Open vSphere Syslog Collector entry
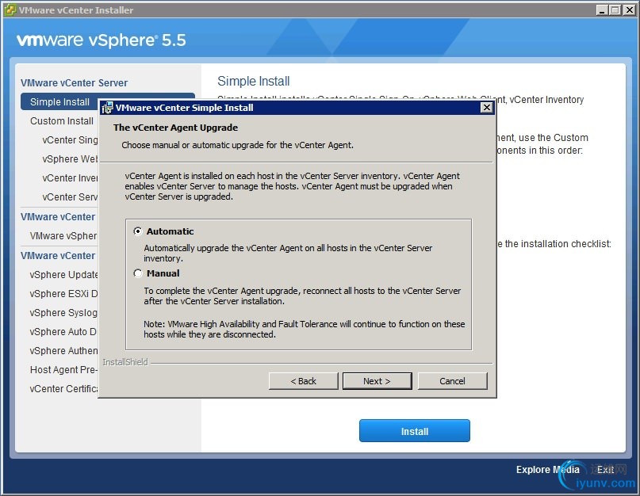640x496 pixels. coord(63,313)
